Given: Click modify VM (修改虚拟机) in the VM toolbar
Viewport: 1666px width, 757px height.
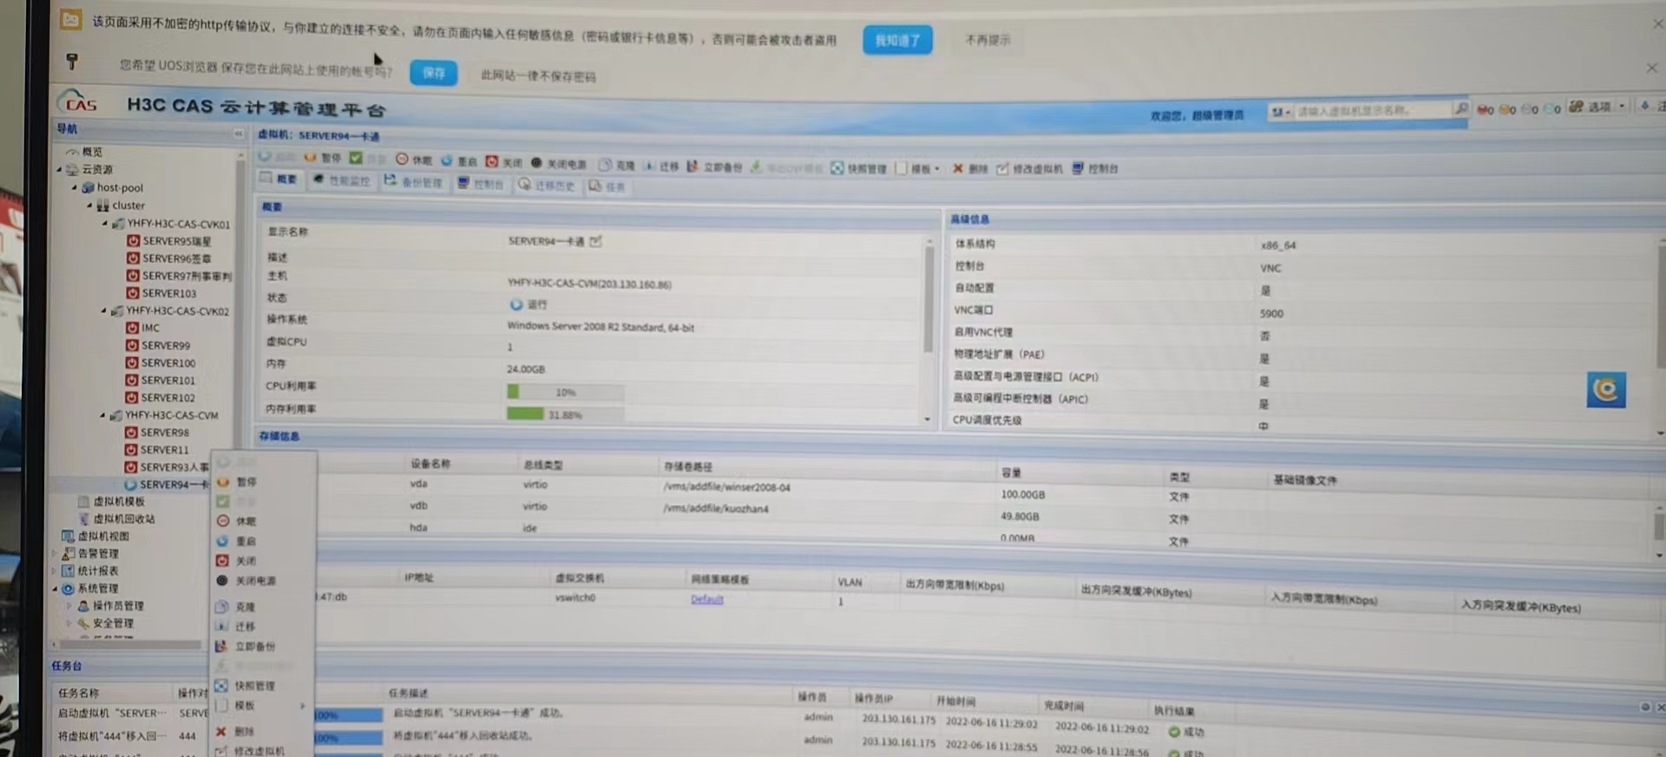Looking at the screenshot, I should 1029,168.
